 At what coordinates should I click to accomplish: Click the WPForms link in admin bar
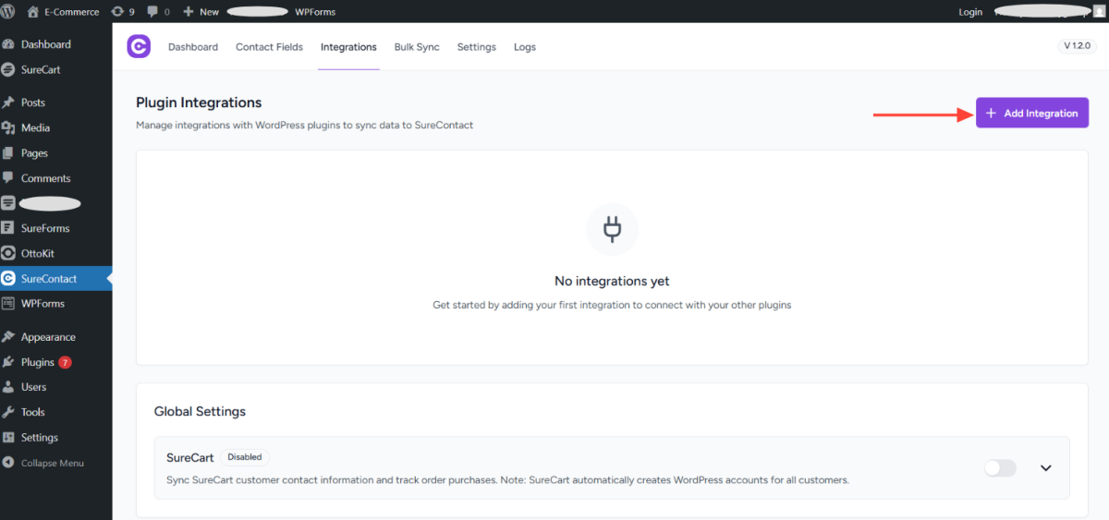315,12
